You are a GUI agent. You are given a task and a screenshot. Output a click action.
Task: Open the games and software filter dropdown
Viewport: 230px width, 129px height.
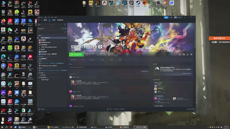(x=49, y=29)
